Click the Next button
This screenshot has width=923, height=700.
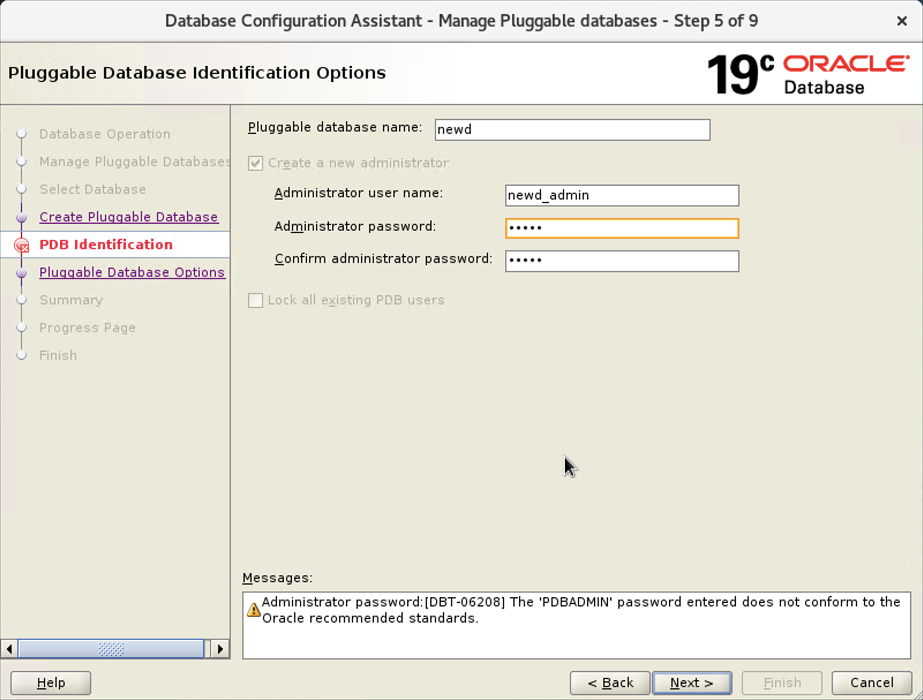(692, 683)
